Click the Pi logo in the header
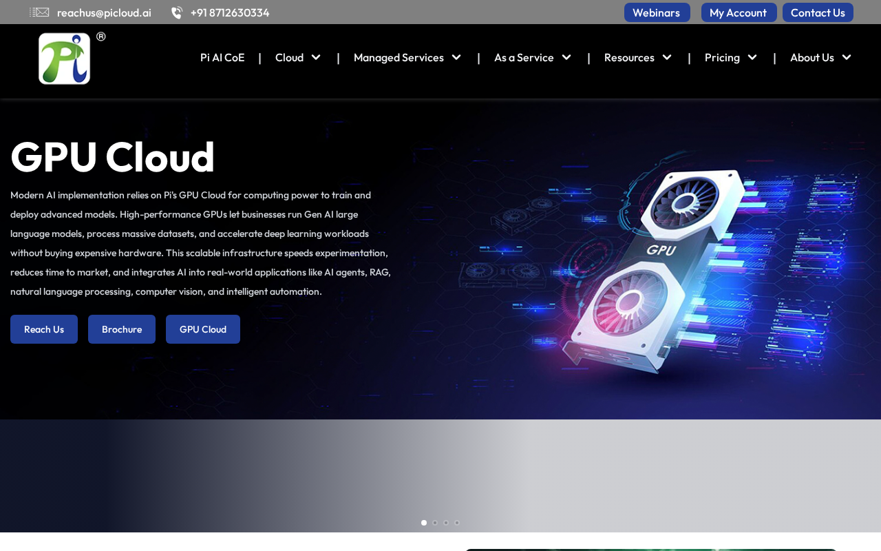The width and height of the screenshot is (881, 551). click(x=64, y=59)
